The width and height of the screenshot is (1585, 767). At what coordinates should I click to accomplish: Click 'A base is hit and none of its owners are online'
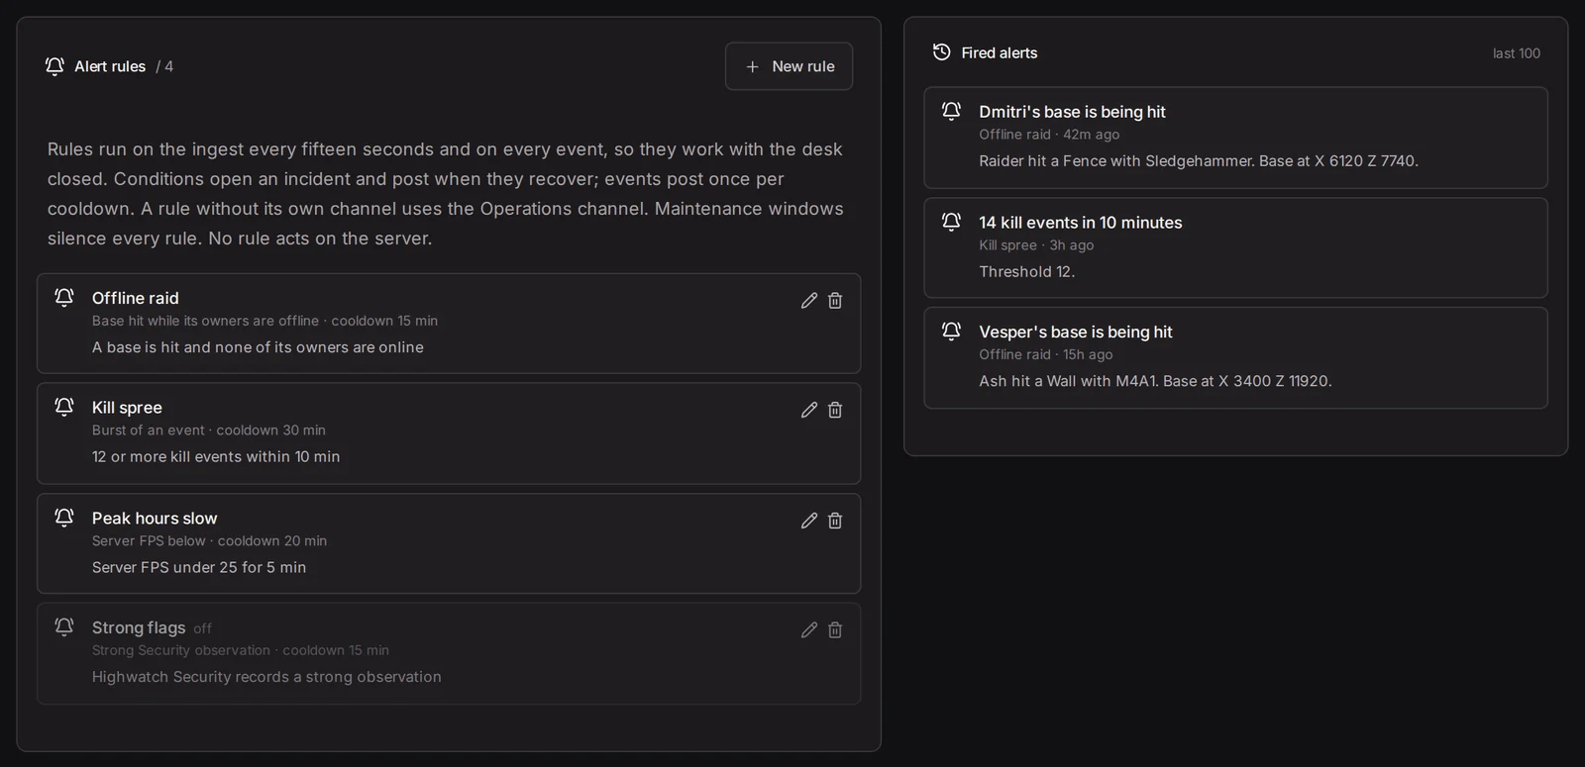click(258, 347)
